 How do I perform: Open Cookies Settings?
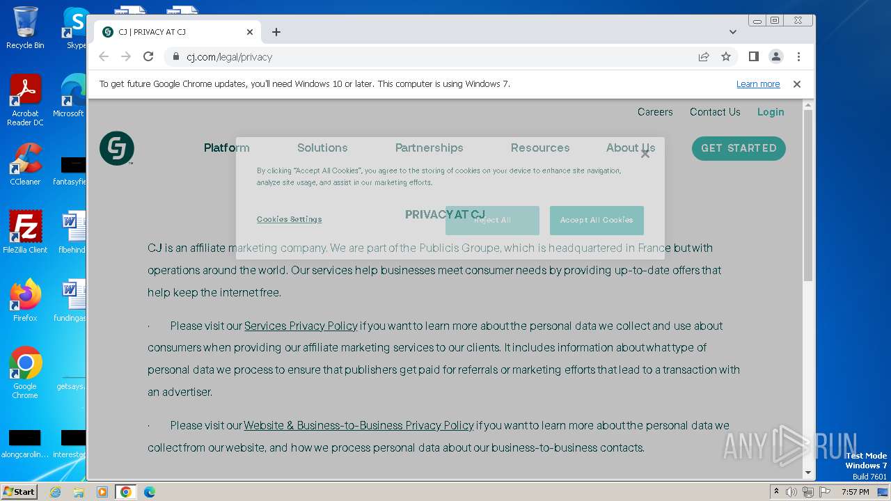289,219
